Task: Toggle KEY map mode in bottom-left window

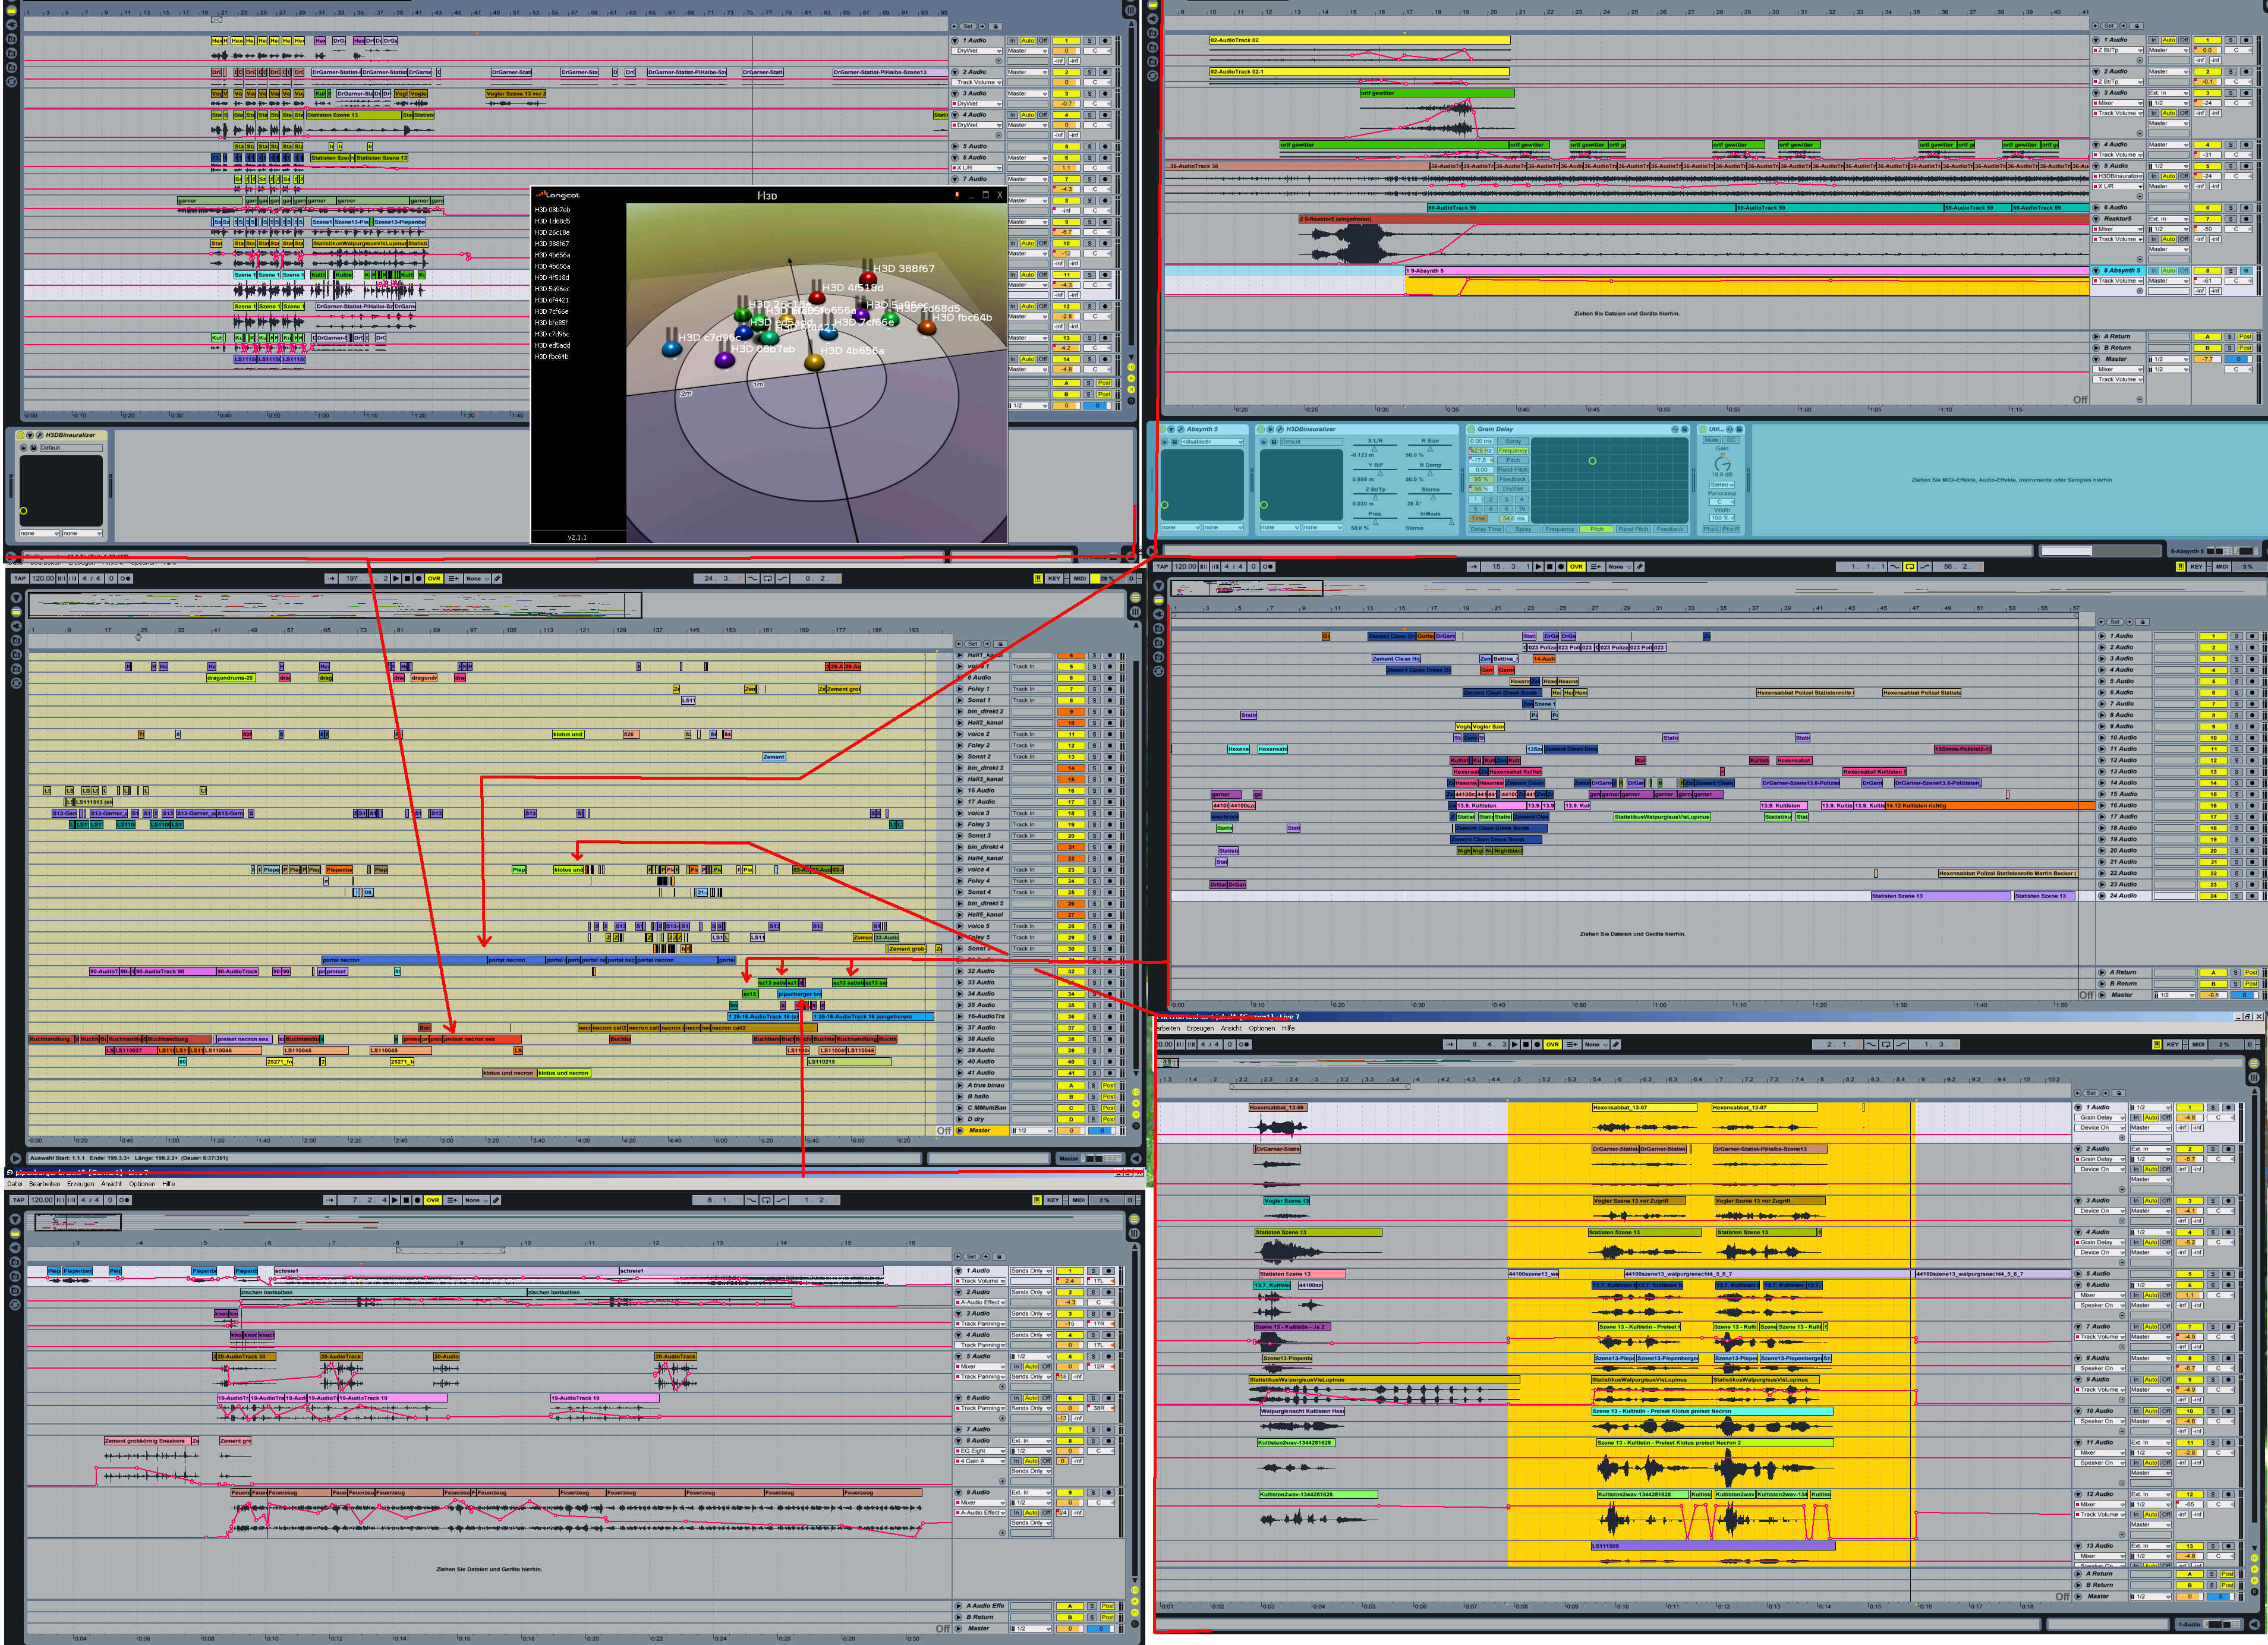Action: tap(1053, 1200)
